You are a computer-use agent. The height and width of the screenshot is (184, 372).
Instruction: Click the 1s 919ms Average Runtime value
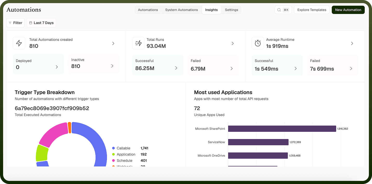click(277, 46)
